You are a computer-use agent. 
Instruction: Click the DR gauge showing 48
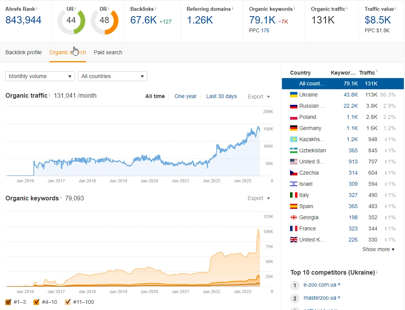click(x=104, y=20)
